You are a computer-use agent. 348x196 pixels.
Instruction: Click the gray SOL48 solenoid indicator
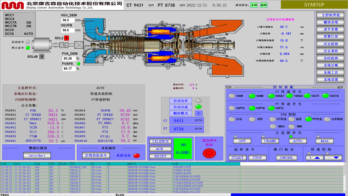tap(42, 57)
